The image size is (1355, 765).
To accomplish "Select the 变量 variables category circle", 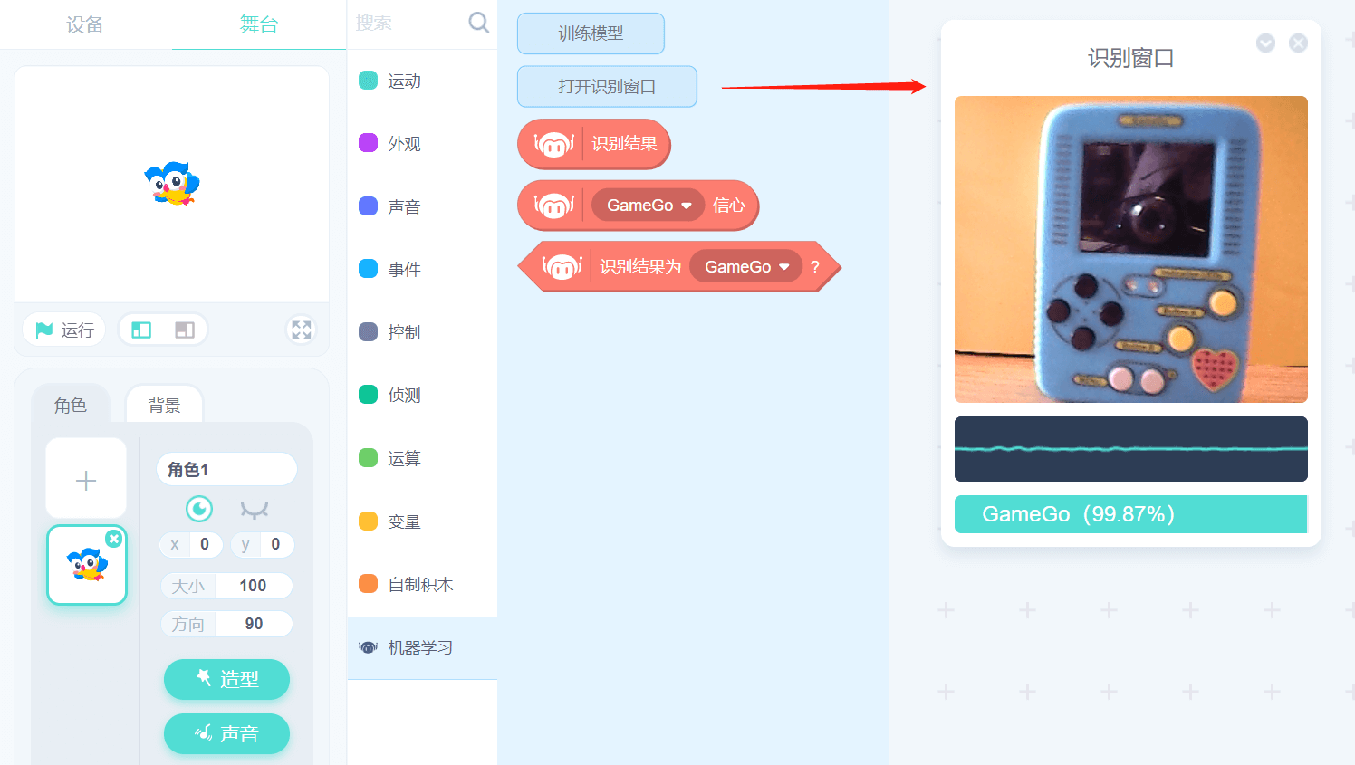I will point(368,521).
